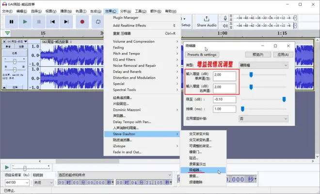Expand the Dominic Mazzoni submenu
The height and width of the screenshot is (194, 320).
click(x=142, y=110)
